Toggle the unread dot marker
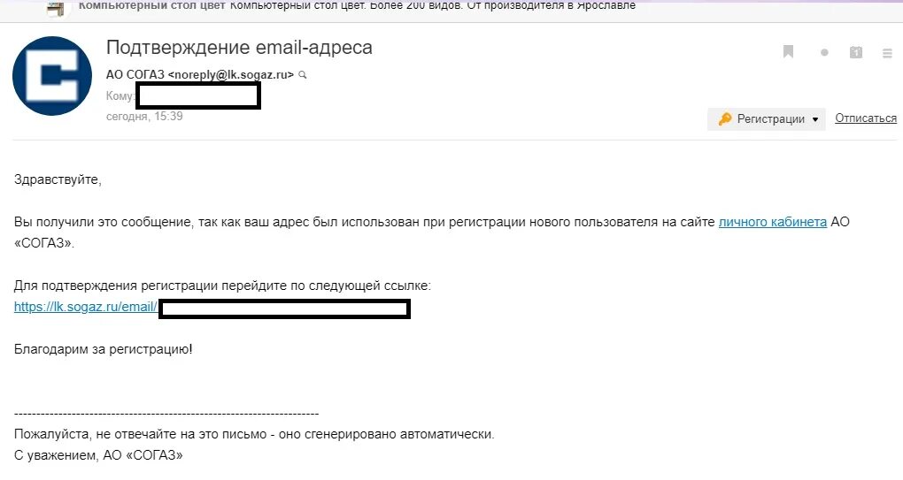Image resolution: width=903 pixels, height=480 pixels. click(x=824, y=52)
